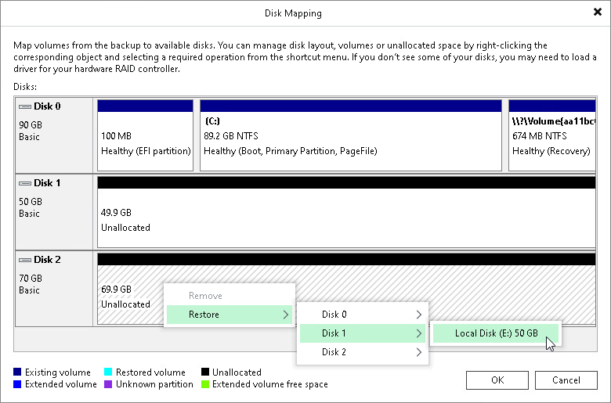Click the Disk 2 header label
Image resolution: width=611 pixels, height=403 pixels.
pos(47,260)
